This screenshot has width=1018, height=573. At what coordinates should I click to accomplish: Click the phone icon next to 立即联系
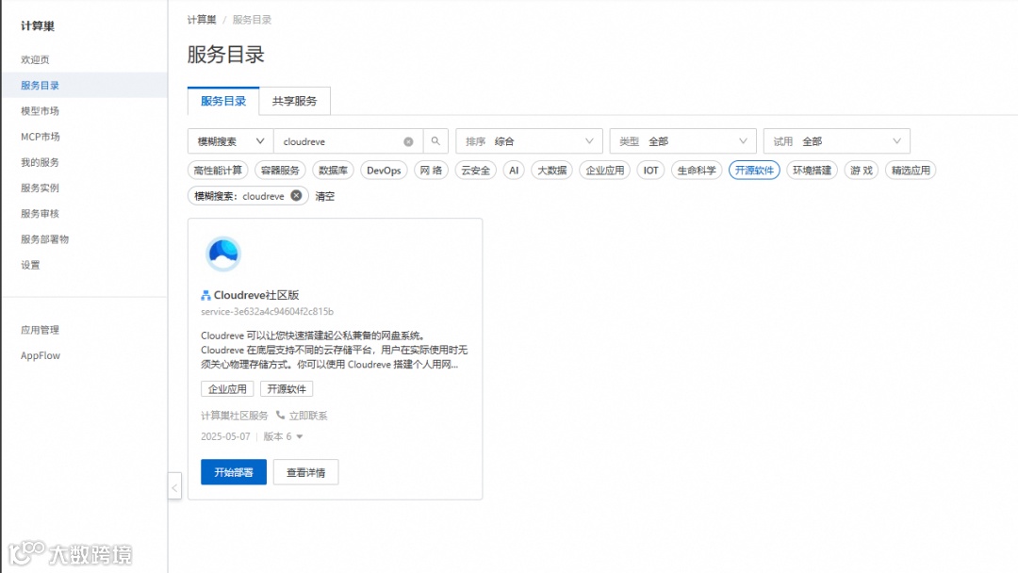pos(281,416)
